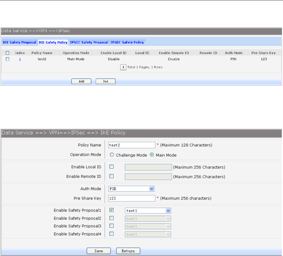
Task: Open the IPSEC Safety Proposal tab
Action: [x=89, y=42]
